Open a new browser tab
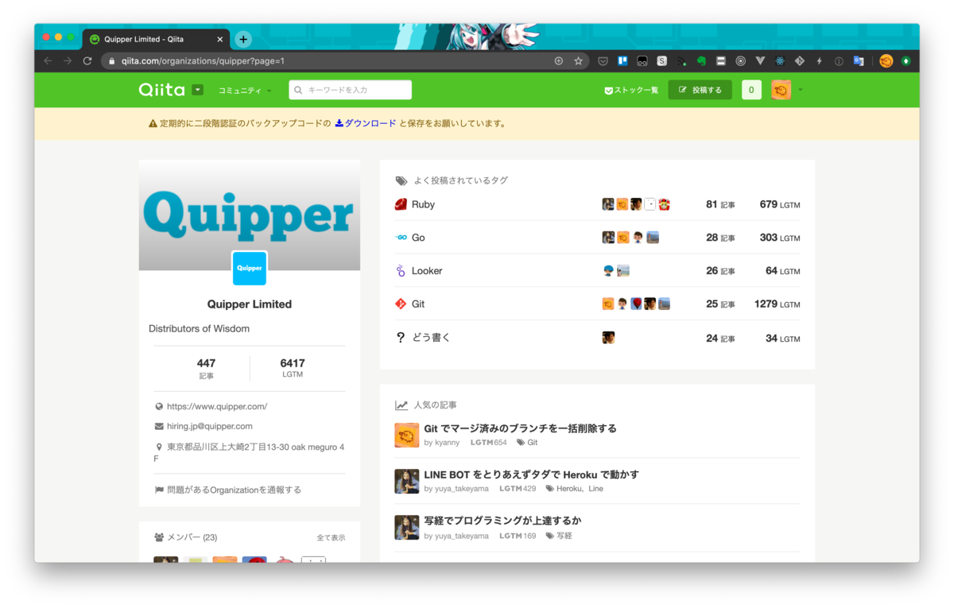The image size is (954, 608). (x=243, y=39)
